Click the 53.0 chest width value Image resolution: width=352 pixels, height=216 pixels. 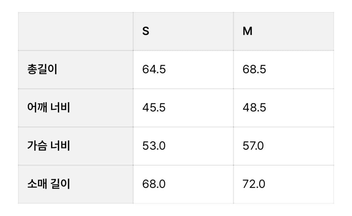point(154,146)
